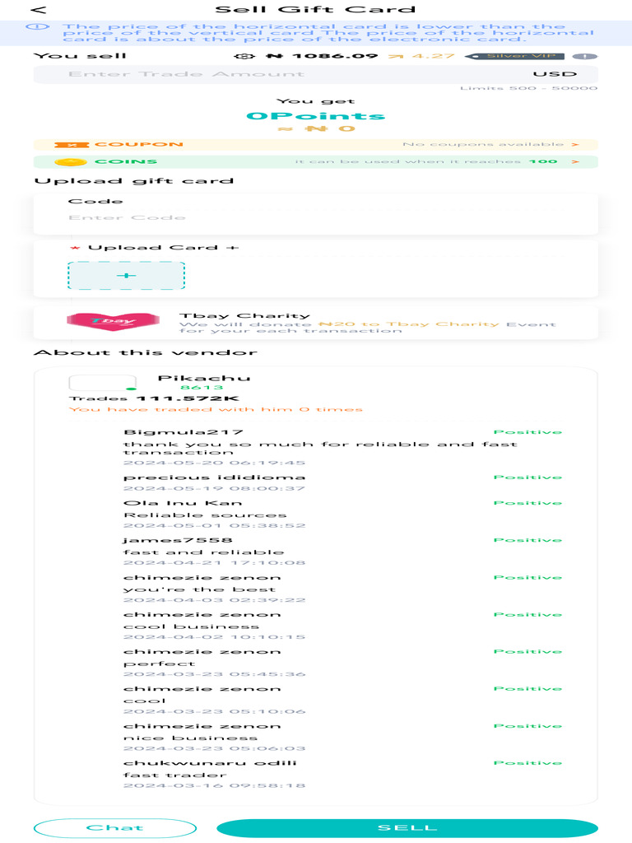The height and width of the screenshot is (843, 632).
Task: Tap the grey alert icon beside Silver VIP
Action: (x=585, y=57)
